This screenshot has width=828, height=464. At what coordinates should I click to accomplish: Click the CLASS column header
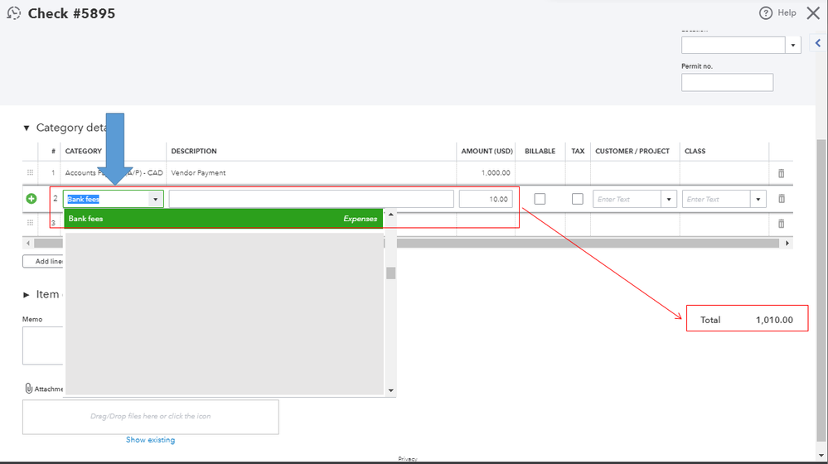(695, 151)
